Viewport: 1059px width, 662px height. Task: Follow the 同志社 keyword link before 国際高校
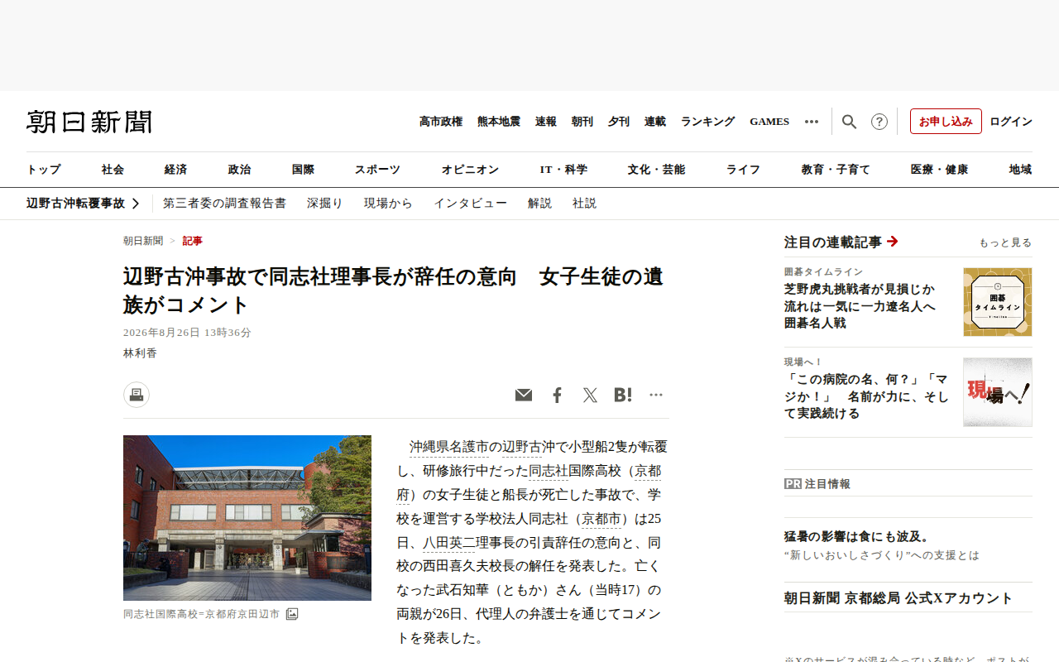coord(549,472)
